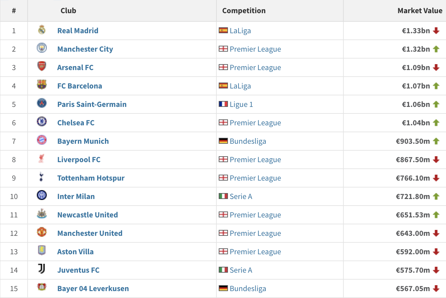Click the French flag beside Ligue 1
Image resolution: width=446 pixels, height=298 pixels.
[223, 104]
